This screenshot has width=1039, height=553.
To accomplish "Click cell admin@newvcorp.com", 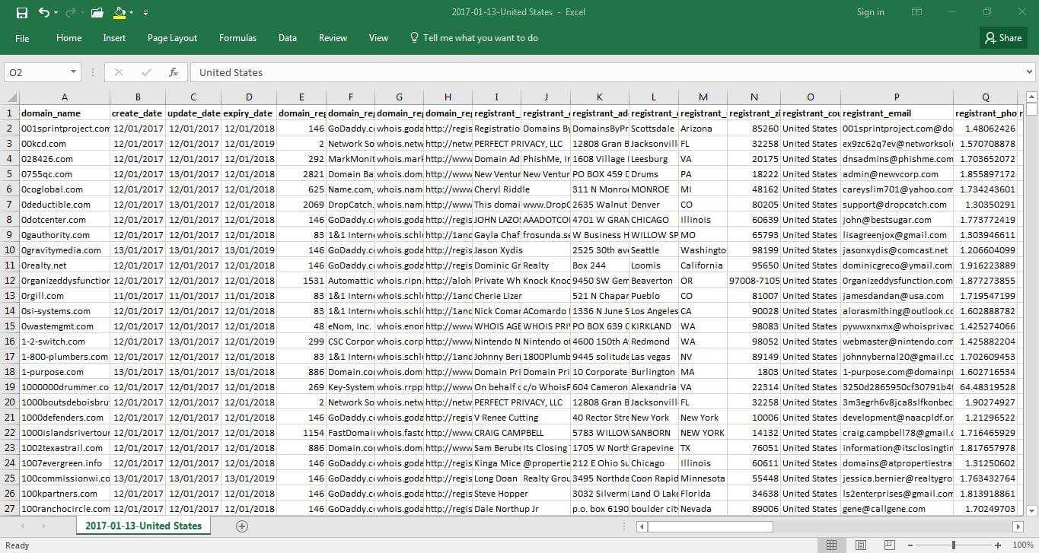I will pos(897,174).
